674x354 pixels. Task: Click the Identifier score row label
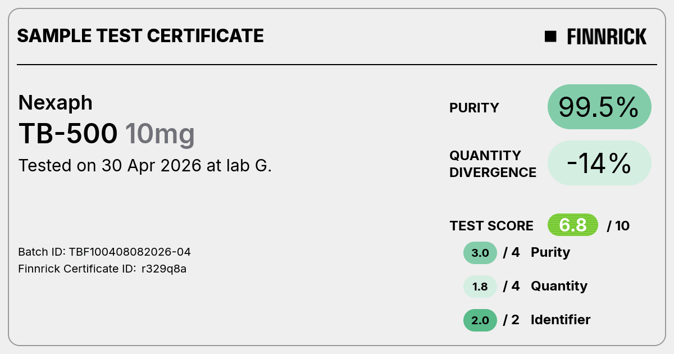pos(561,320)
